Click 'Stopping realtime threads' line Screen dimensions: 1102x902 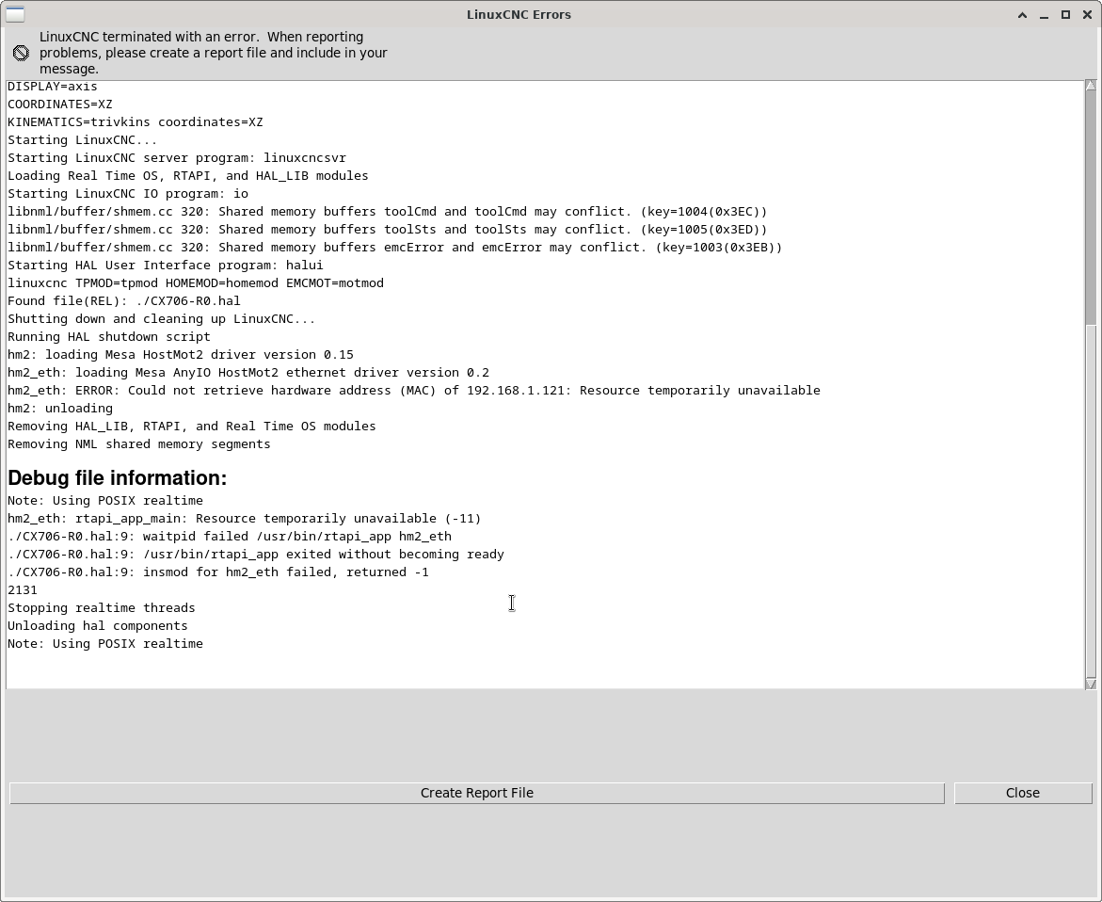(x=102, y=608)
